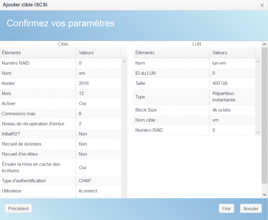Sort by Éléments column in LUN table
The height and width of the screenshot is (220, 268).
pyautogui.click(x=171, y=52)
